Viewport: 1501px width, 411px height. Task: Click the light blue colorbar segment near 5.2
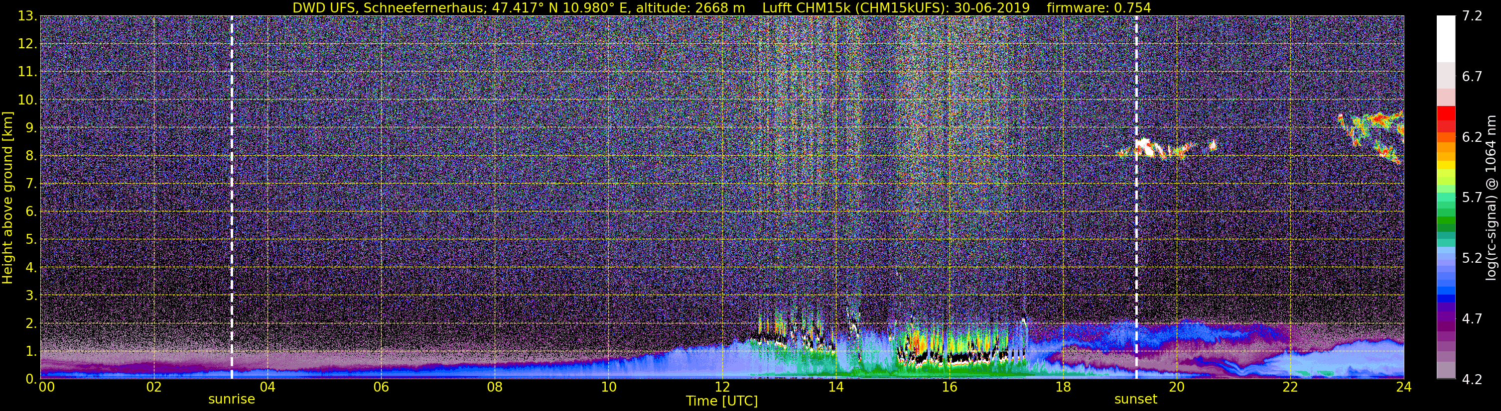[1446, 257]
